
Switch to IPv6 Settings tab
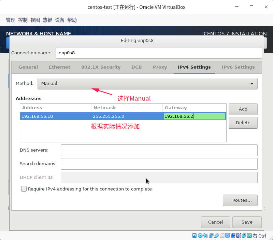[x=238, y=67]
